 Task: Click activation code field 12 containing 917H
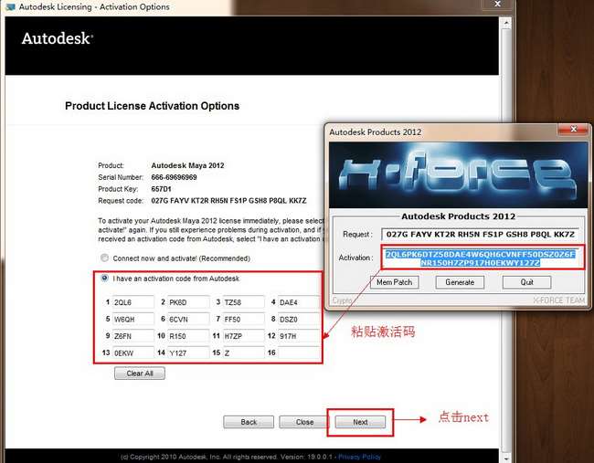(x=299, y=336)
